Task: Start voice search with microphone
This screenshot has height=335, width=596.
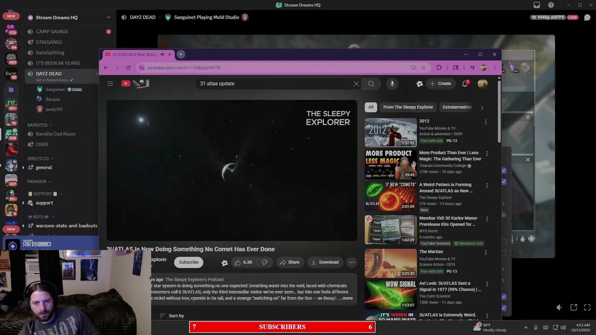Action: (x=392, y=84)
